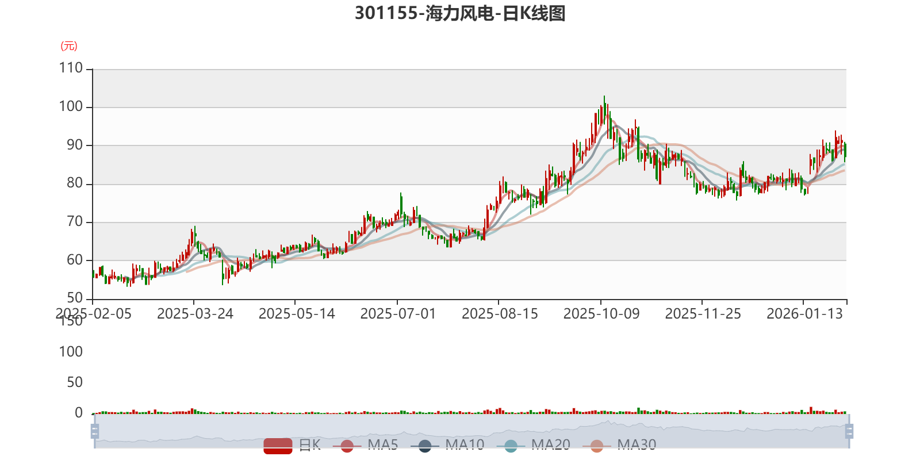920x460 pixels.
Task: Click the 110 price axis label
Action: click(71, 68)
